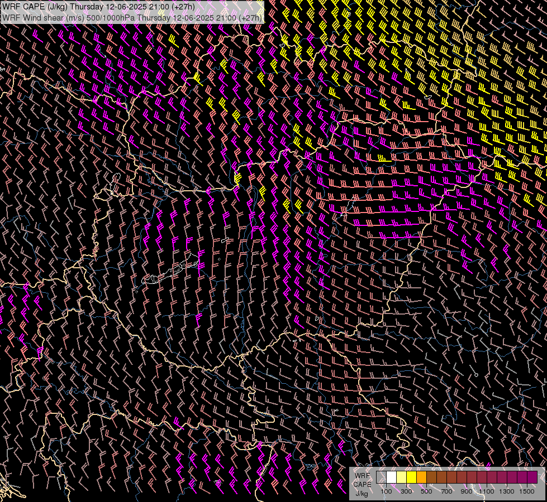Screen dimensions: 547x502
Task: Click the WRF CAPE title line
Action: (98, 7)
